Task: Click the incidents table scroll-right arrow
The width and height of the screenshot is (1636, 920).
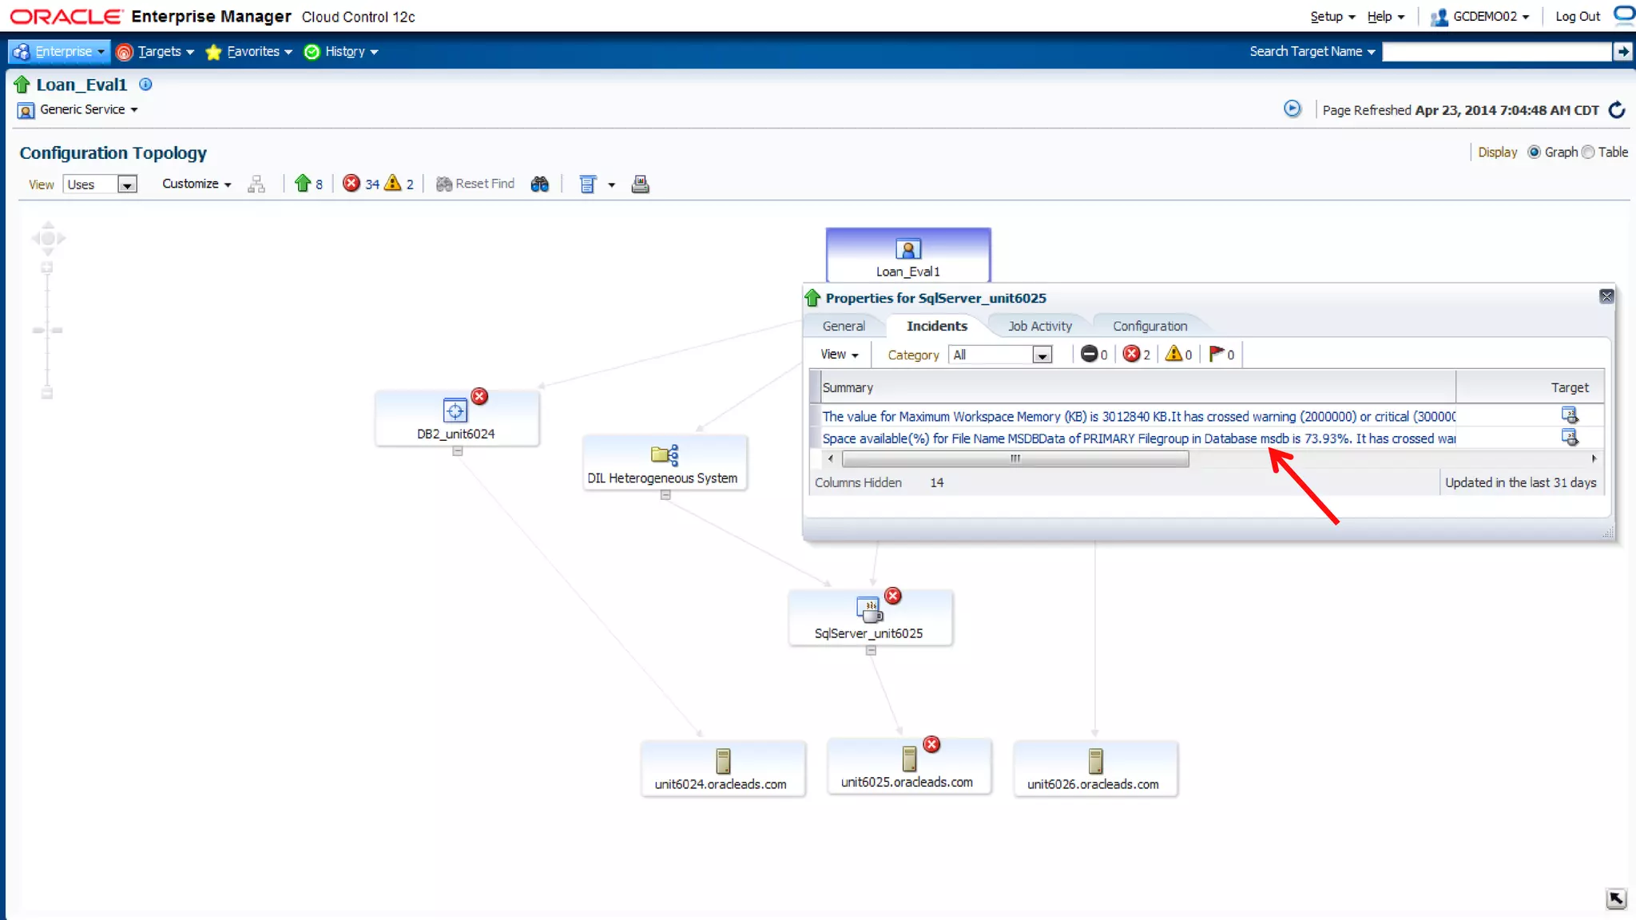Action: (1594, 458)
